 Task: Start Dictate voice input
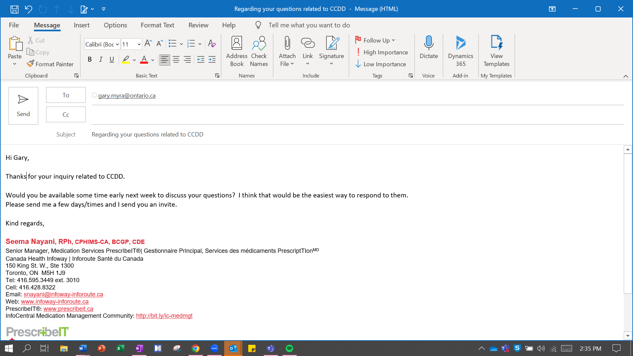[429, 48]
